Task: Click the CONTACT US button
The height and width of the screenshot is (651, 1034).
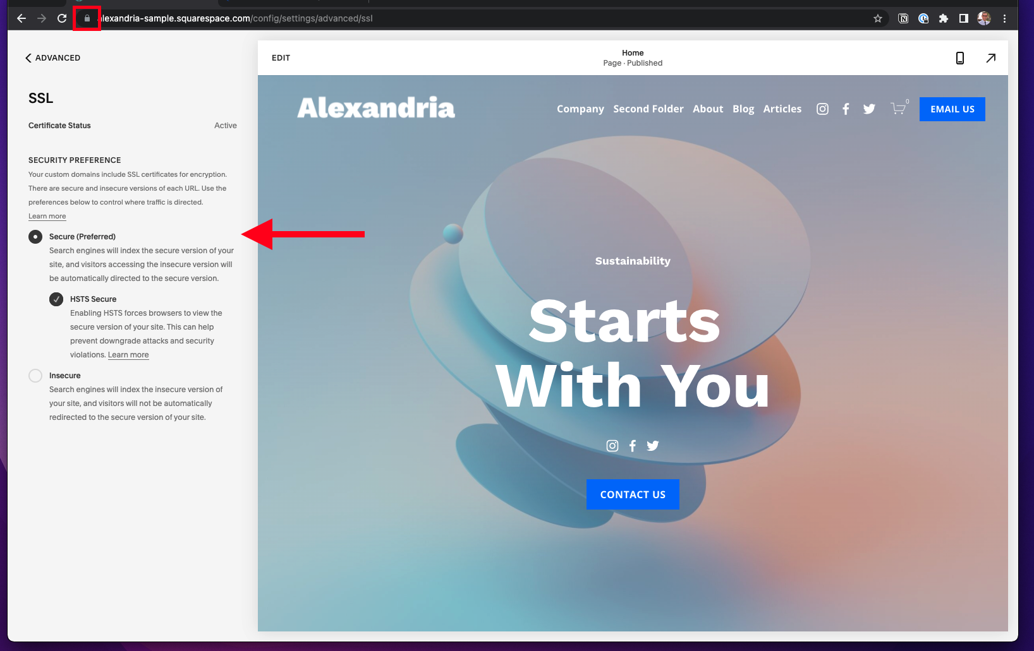Action: [633, 494]
